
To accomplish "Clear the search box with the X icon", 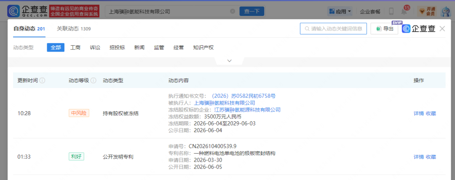I will pyautogui.click(x=233, y=11).
